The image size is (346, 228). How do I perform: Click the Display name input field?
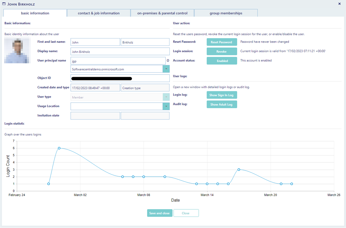[120, 51]
